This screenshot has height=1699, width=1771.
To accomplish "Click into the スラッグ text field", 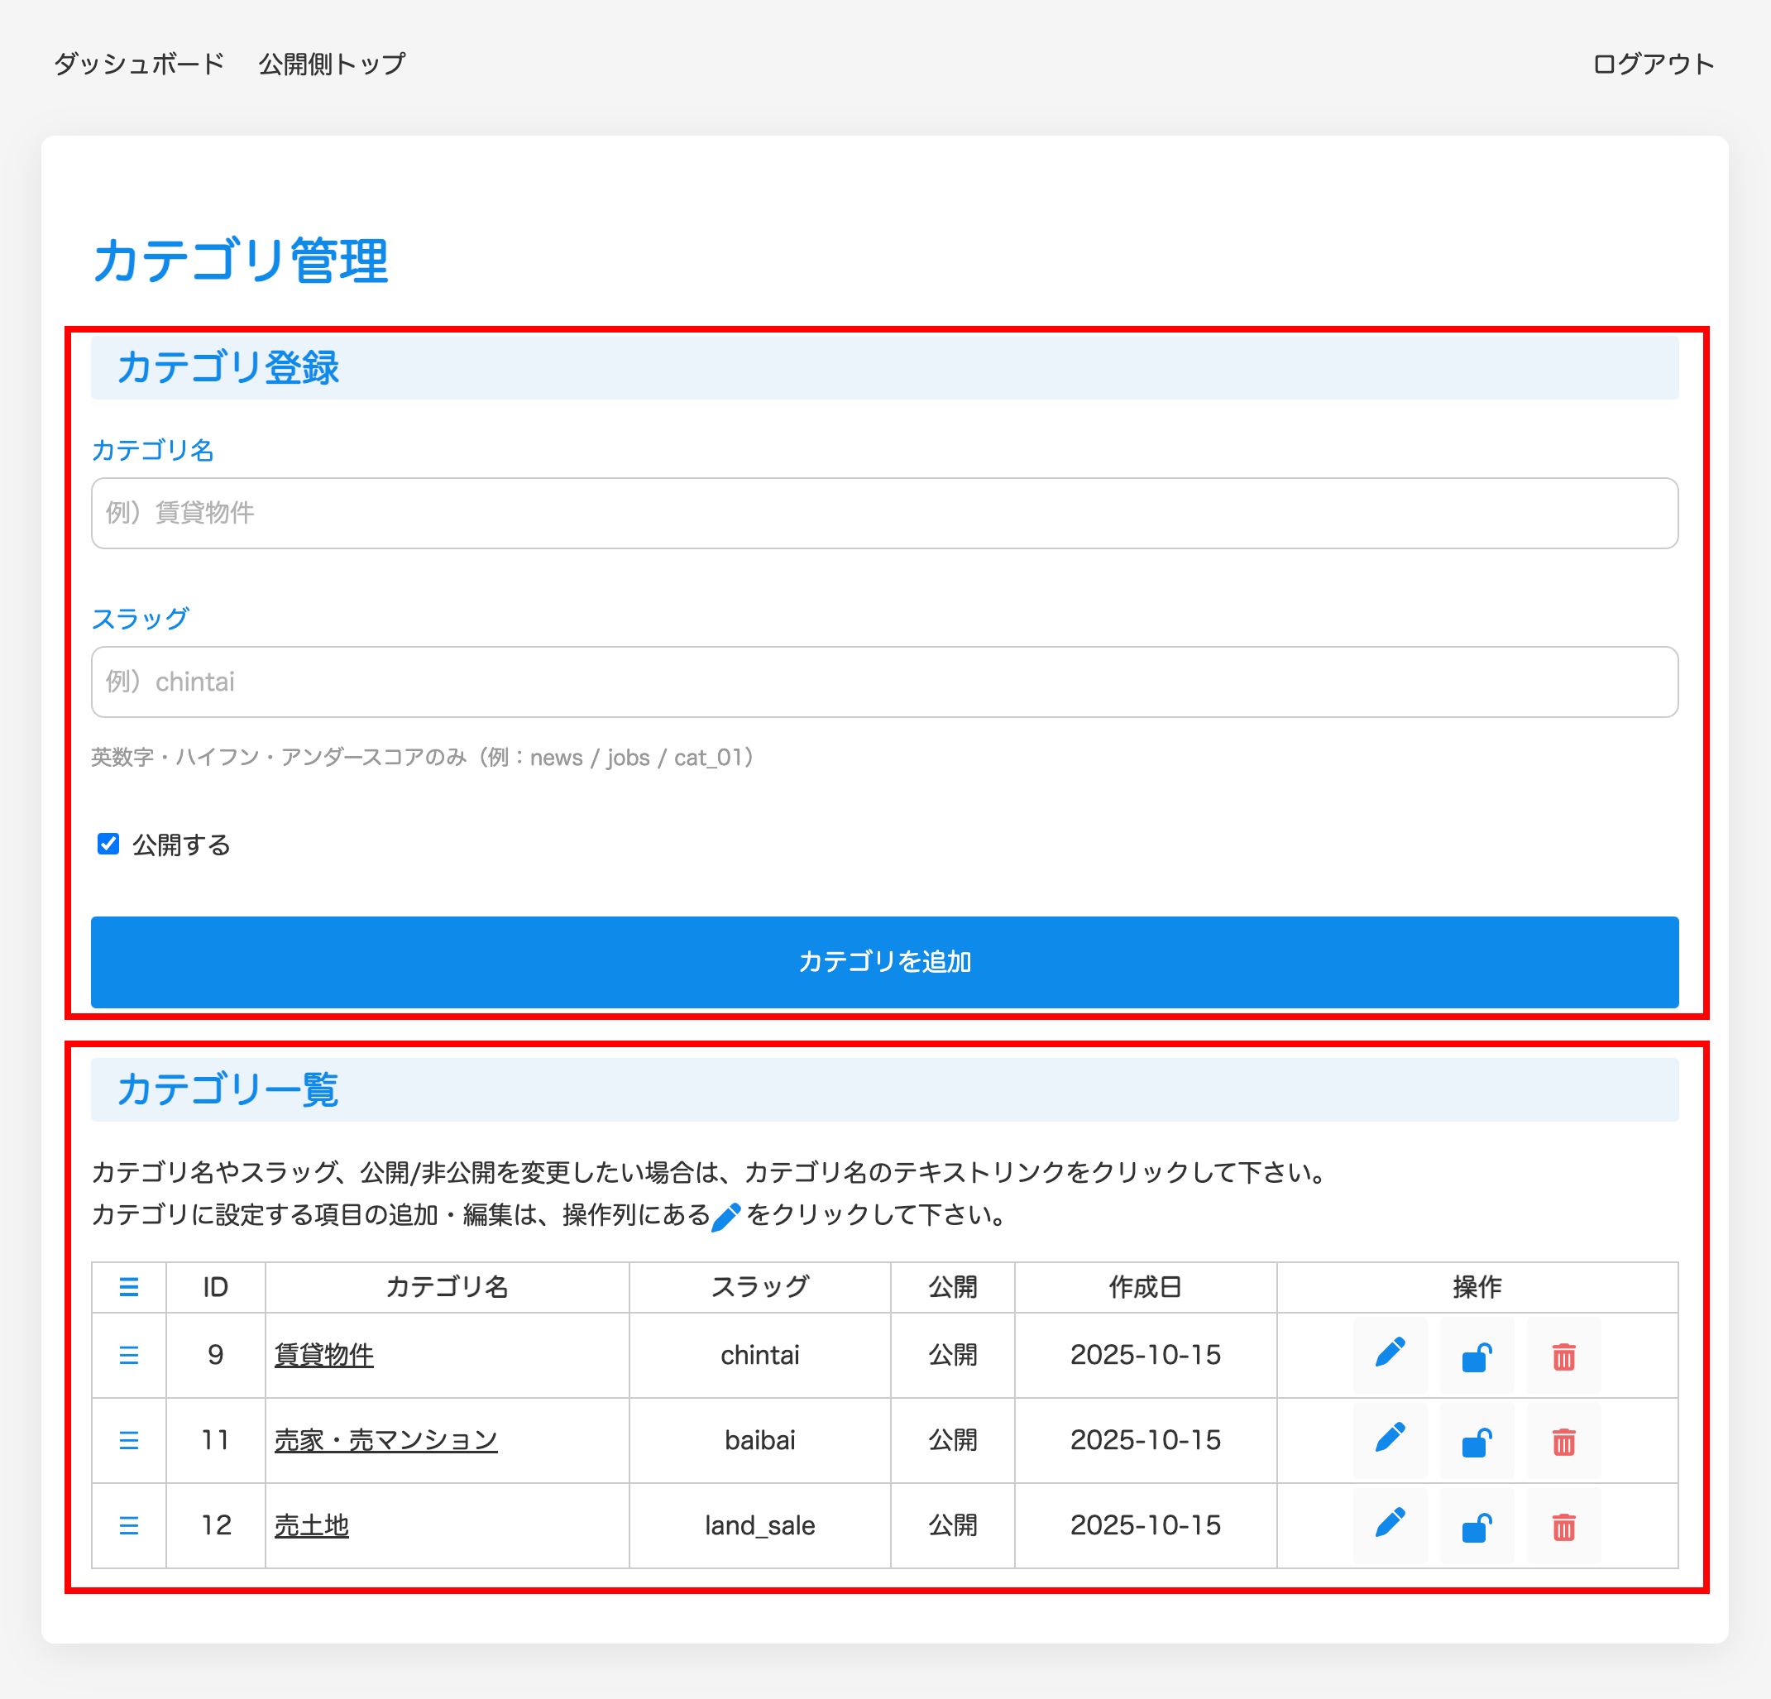I will [x=883, y=682].
